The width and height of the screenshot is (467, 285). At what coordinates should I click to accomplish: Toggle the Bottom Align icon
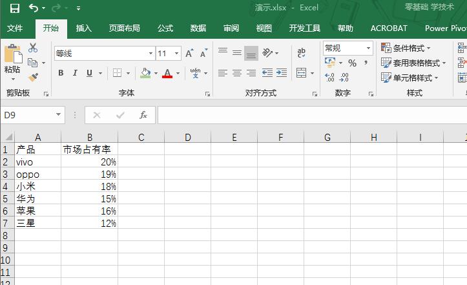(x=251, y=54)
